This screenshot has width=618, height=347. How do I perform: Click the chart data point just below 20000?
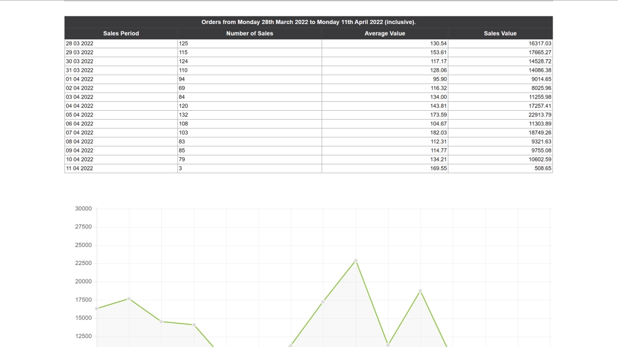tap(420, 291)
